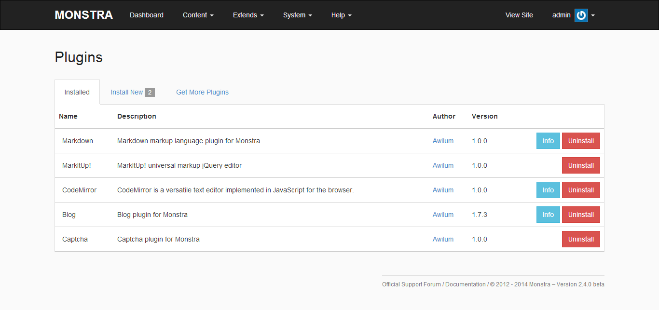This screenshot has height=310, width=659.
Task: Expand the Content dropdown menu
Action: [x=198, y=15]
